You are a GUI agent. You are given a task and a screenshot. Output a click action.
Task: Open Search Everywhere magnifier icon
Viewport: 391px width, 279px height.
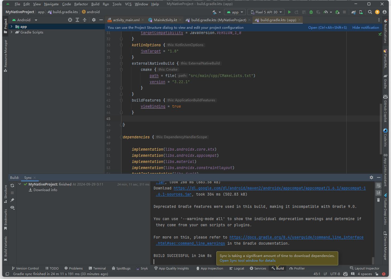tap(370, 12)
